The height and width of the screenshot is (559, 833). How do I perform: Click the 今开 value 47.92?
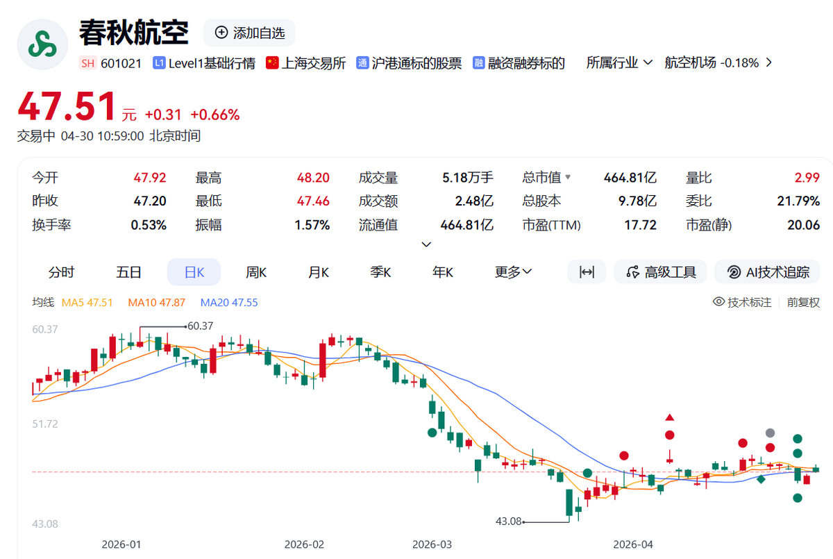point(150,178)
